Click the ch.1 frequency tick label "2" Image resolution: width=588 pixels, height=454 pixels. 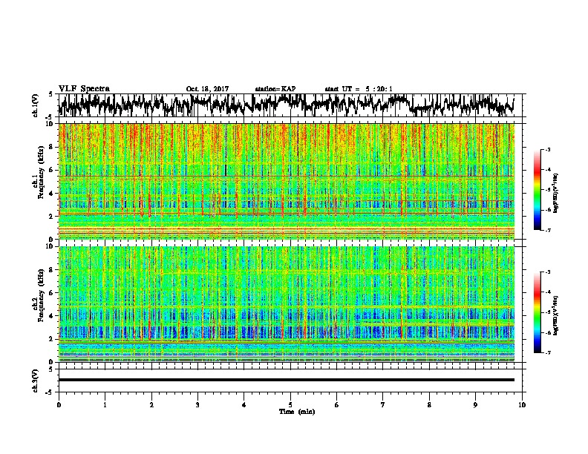pos(52,217)
